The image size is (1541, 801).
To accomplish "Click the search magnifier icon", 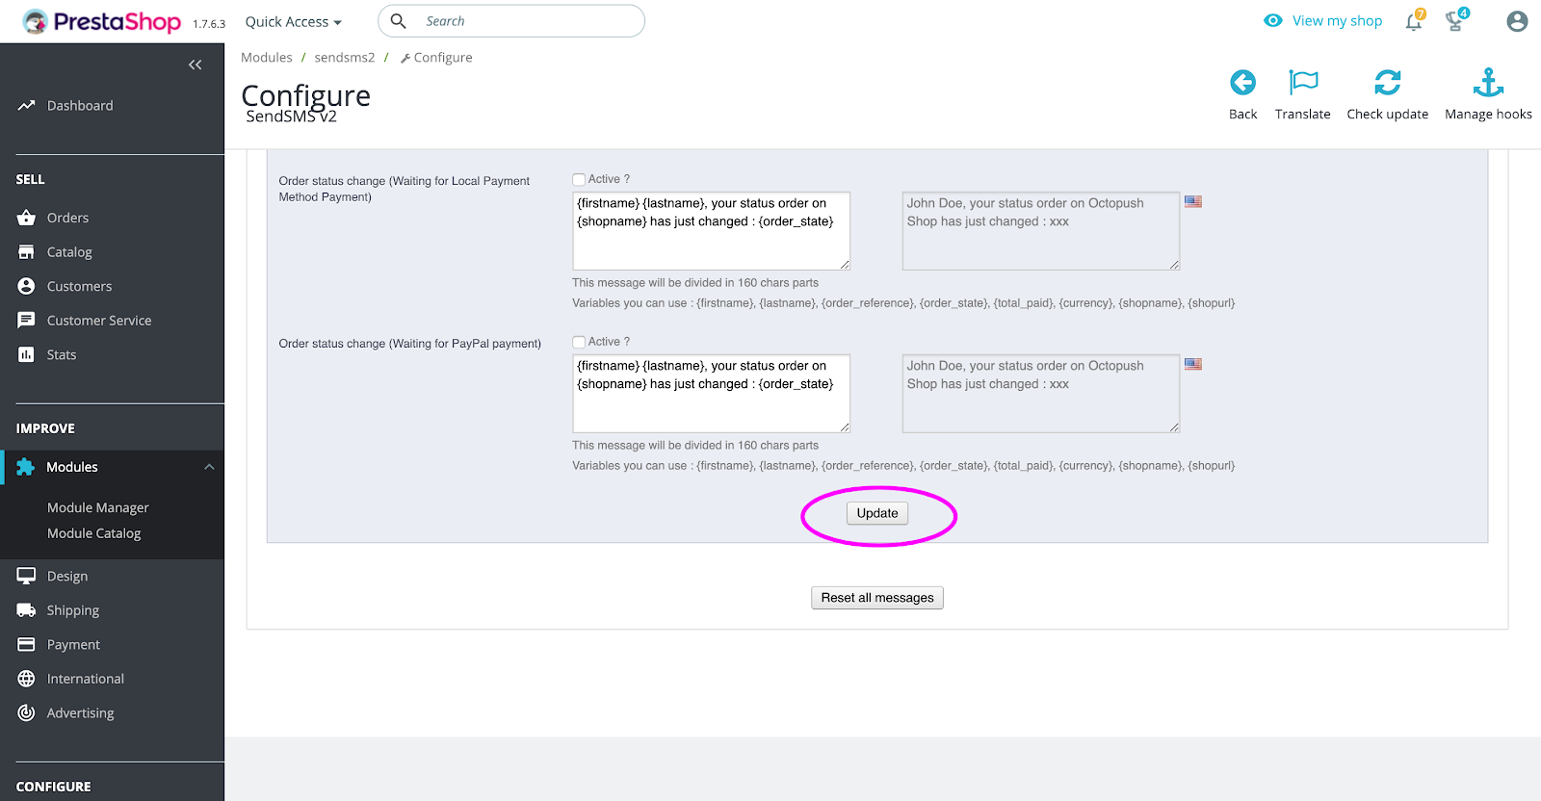I will point(398,21).
